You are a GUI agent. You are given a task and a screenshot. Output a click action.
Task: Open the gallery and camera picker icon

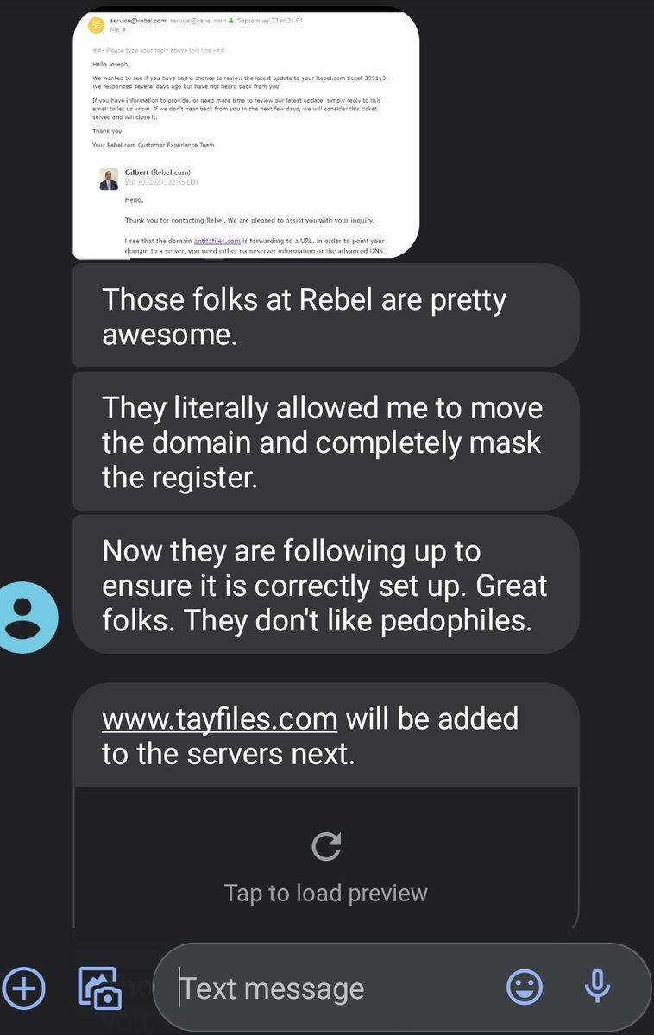coord(99,988)
